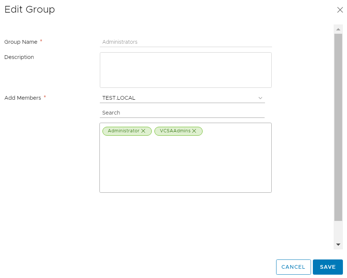Click the scrollbar up arrow

(x=338, y=29)
